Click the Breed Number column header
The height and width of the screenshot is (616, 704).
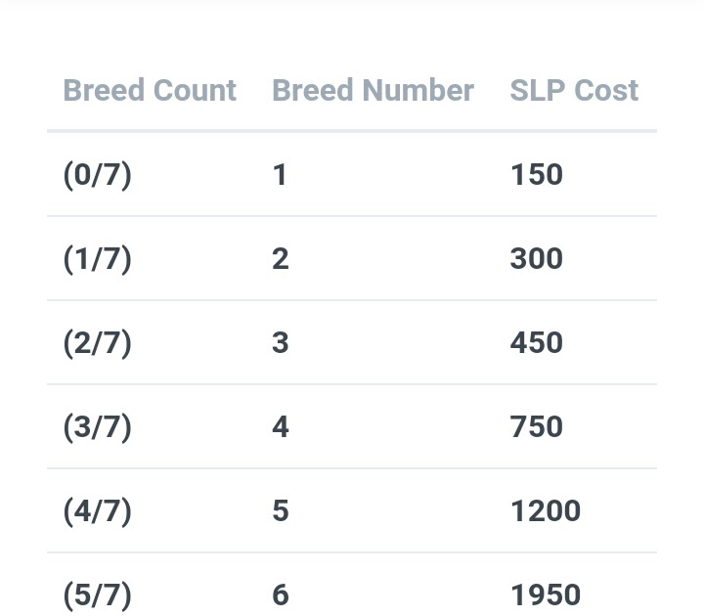tap(374, 90)
